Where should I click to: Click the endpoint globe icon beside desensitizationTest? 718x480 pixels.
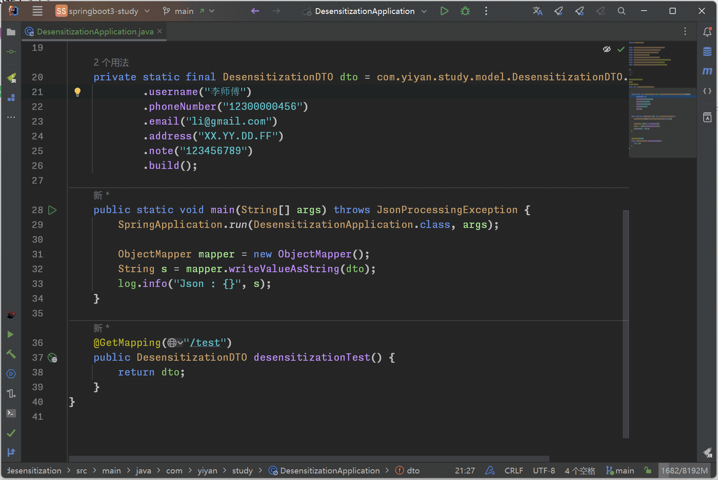pyautogui.click(x=53, y=357)
